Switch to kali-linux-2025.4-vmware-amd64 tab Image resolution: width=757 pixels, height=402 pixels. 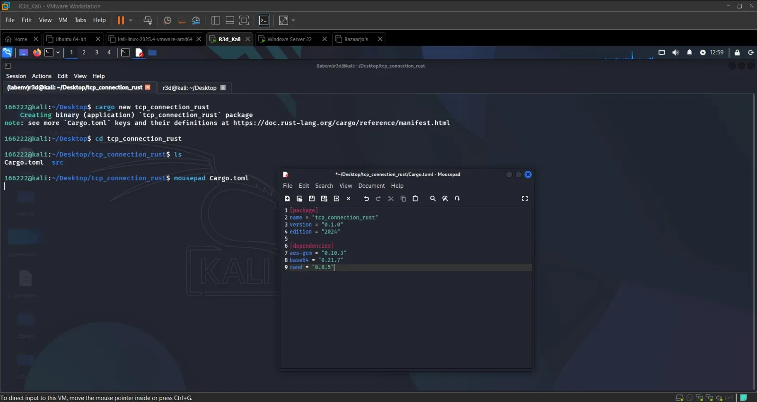(x=154, y=39)
